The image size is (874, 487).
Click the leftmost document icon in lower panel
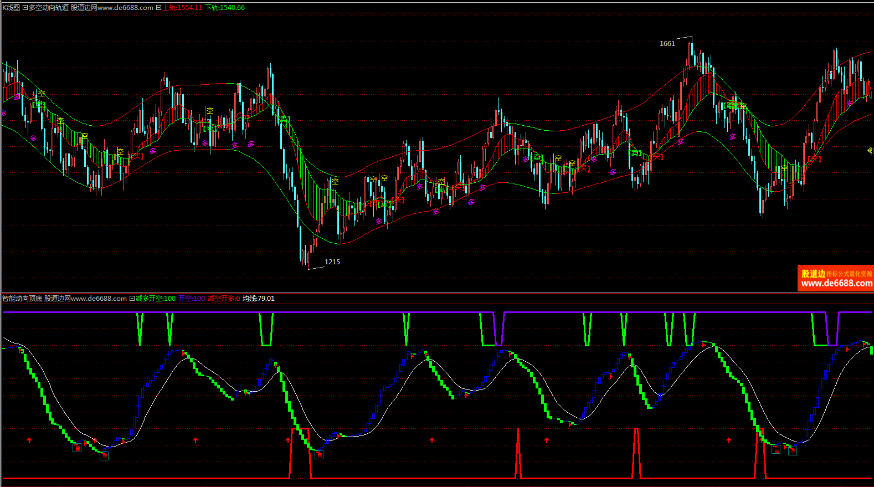point(77,448)
